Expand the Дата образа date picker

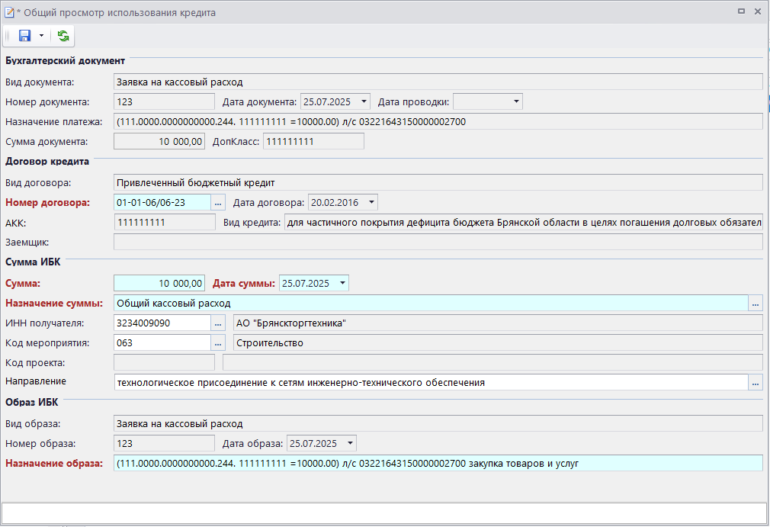pyautogui.click(x=349, y=443)
